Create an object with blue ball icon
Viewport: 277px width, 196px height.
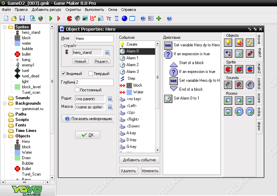coord(124,18)
